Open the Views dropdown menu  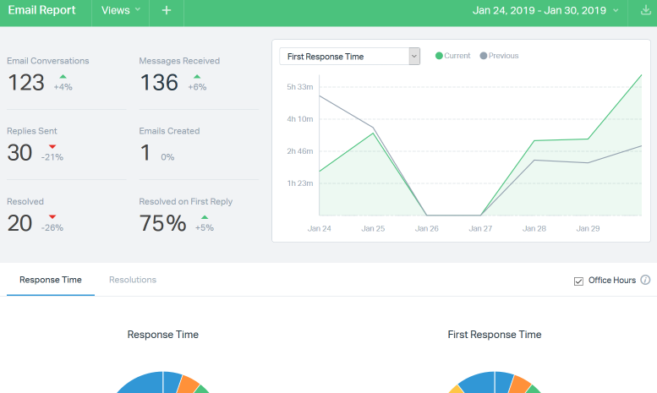coord(120,11)
